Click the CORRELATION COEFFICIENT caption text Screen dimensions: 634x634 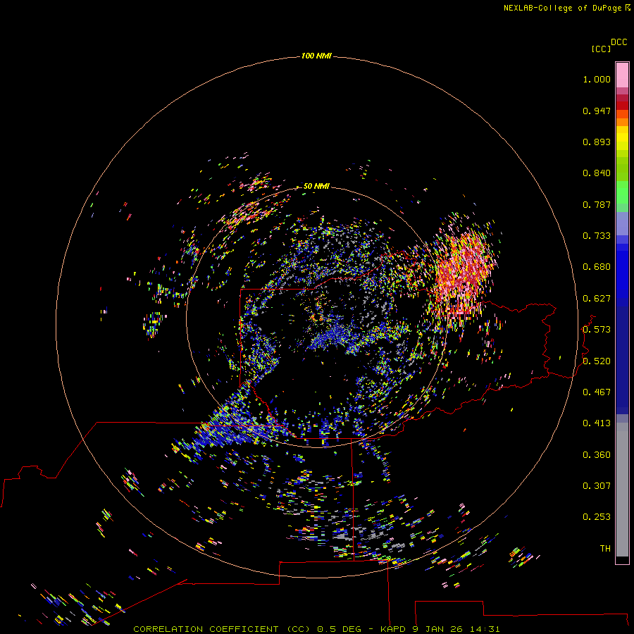(x=206, y=629)
